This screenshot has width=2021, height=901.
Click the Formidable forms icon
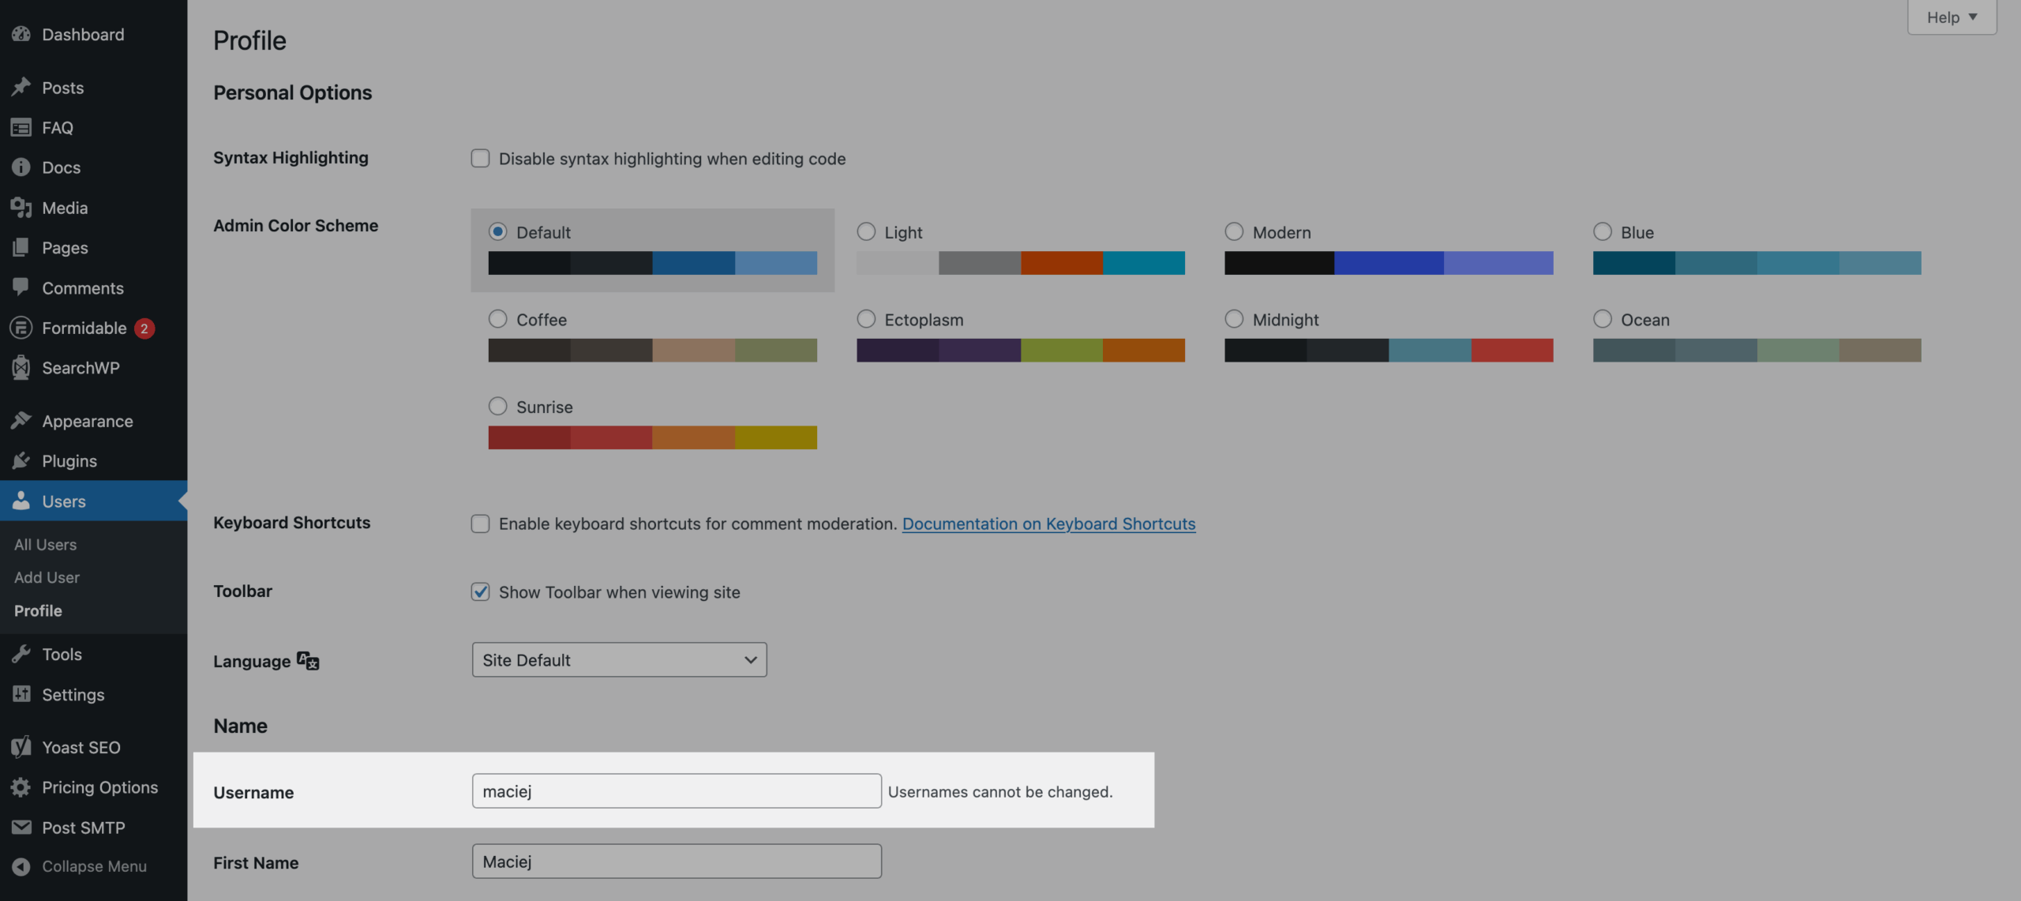coord(21,328)
